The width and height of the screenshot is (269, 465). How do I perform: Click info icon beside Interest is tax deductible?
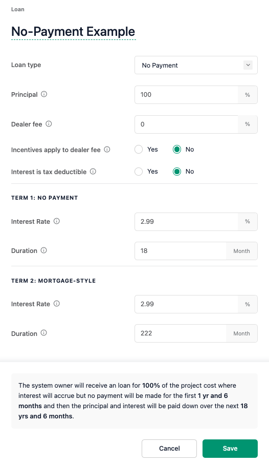tap(93, 172)
